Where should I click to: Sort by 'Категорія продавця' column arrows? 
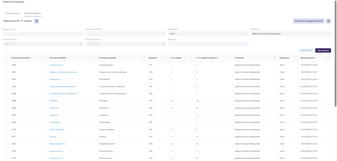coord(144,58)
